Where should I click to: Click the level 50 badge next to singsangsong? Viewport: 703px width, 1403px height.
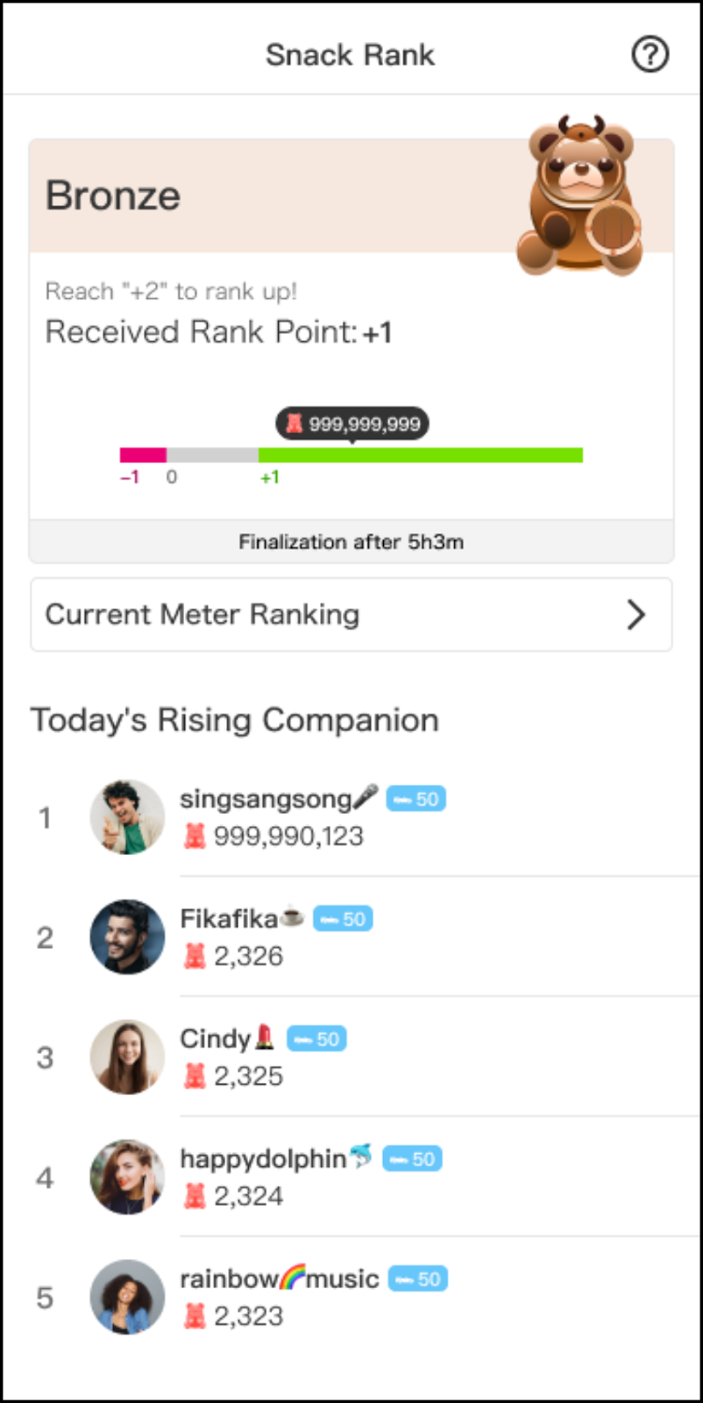pyautogui.click(x=416, y=799)
